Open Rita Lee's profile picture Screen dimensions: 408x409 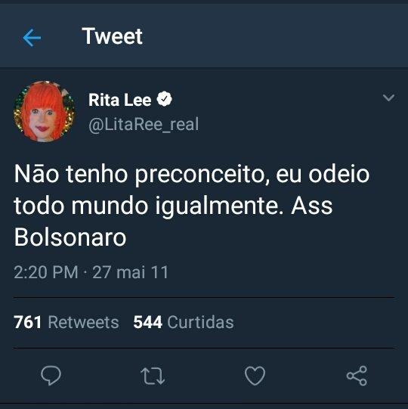(x=45, y=112)
